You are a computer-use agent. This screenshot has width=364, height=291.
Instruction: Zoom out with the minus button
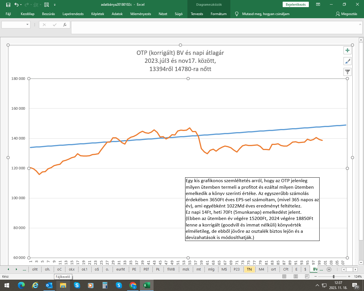pos(315,277)
